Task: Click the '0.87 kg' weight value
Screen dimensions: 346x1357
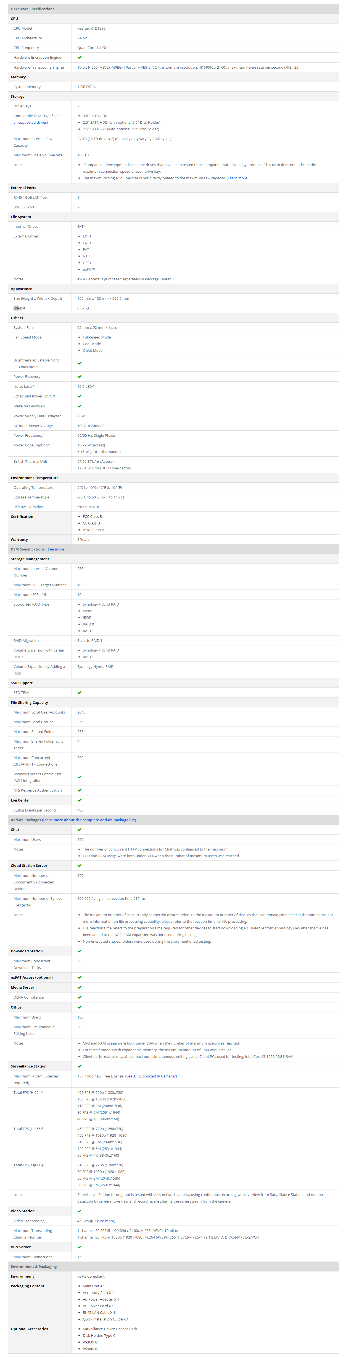Action: pos(84,308)
